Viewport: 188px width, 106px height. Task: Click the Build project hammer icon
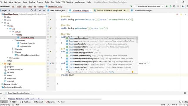[x=131, y=6]
